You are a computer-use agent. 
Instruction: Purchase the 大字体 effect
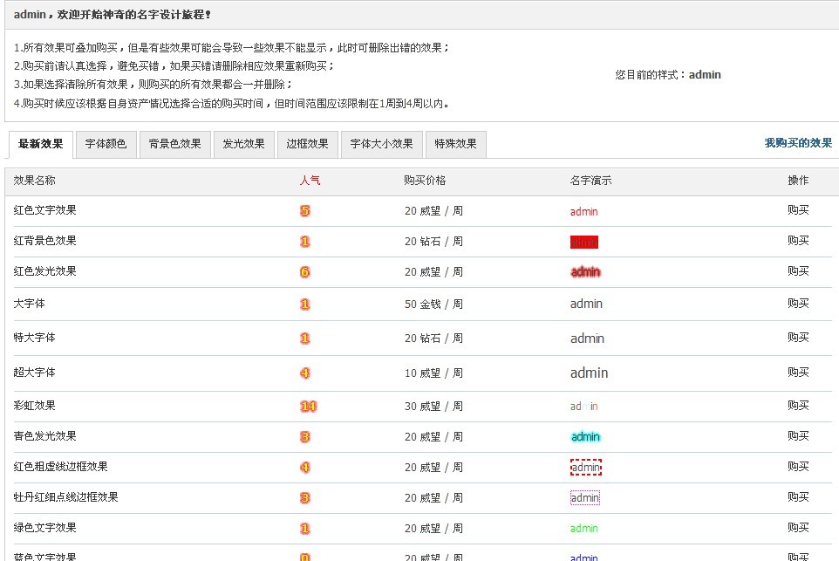point(798,304)
